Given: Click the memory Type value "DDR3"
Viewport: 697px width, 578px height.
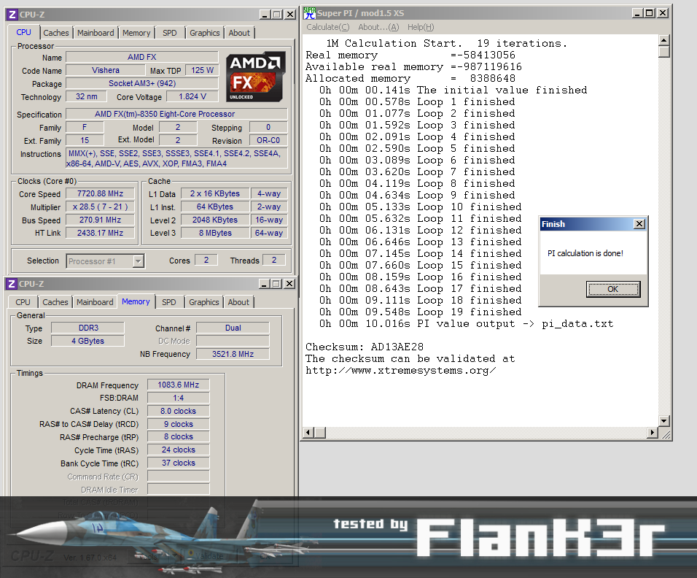Looking at the screenshot, I should (x=88, y=328).
